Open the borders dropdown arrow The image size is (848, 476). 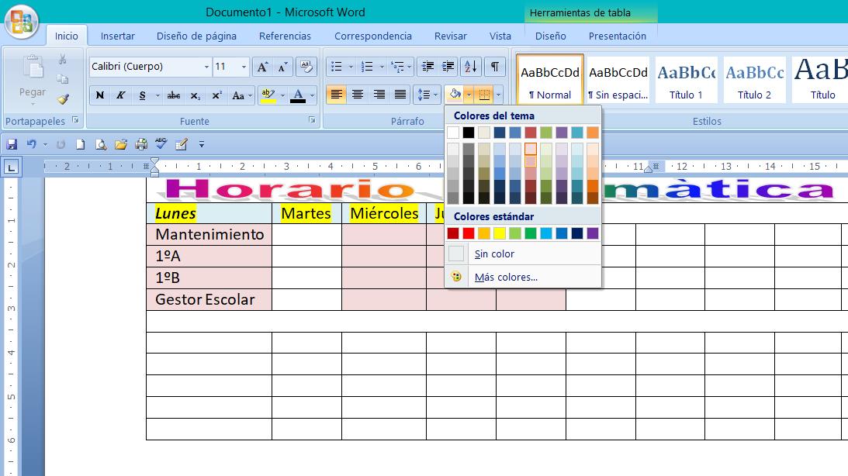[497, 95]
